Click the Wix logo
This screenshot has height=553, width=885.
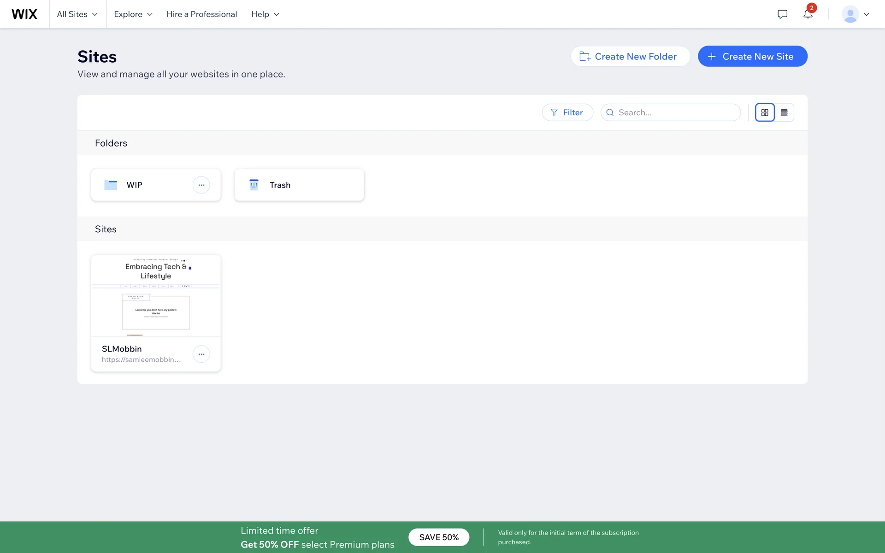(24, 14)
